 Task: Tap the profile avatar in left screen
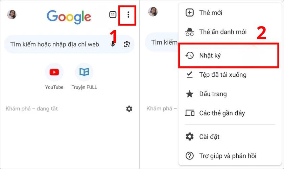[12, 15]
